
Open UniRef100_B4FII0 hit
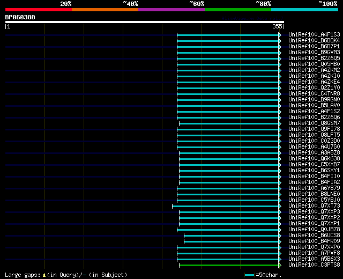[314, 177]
